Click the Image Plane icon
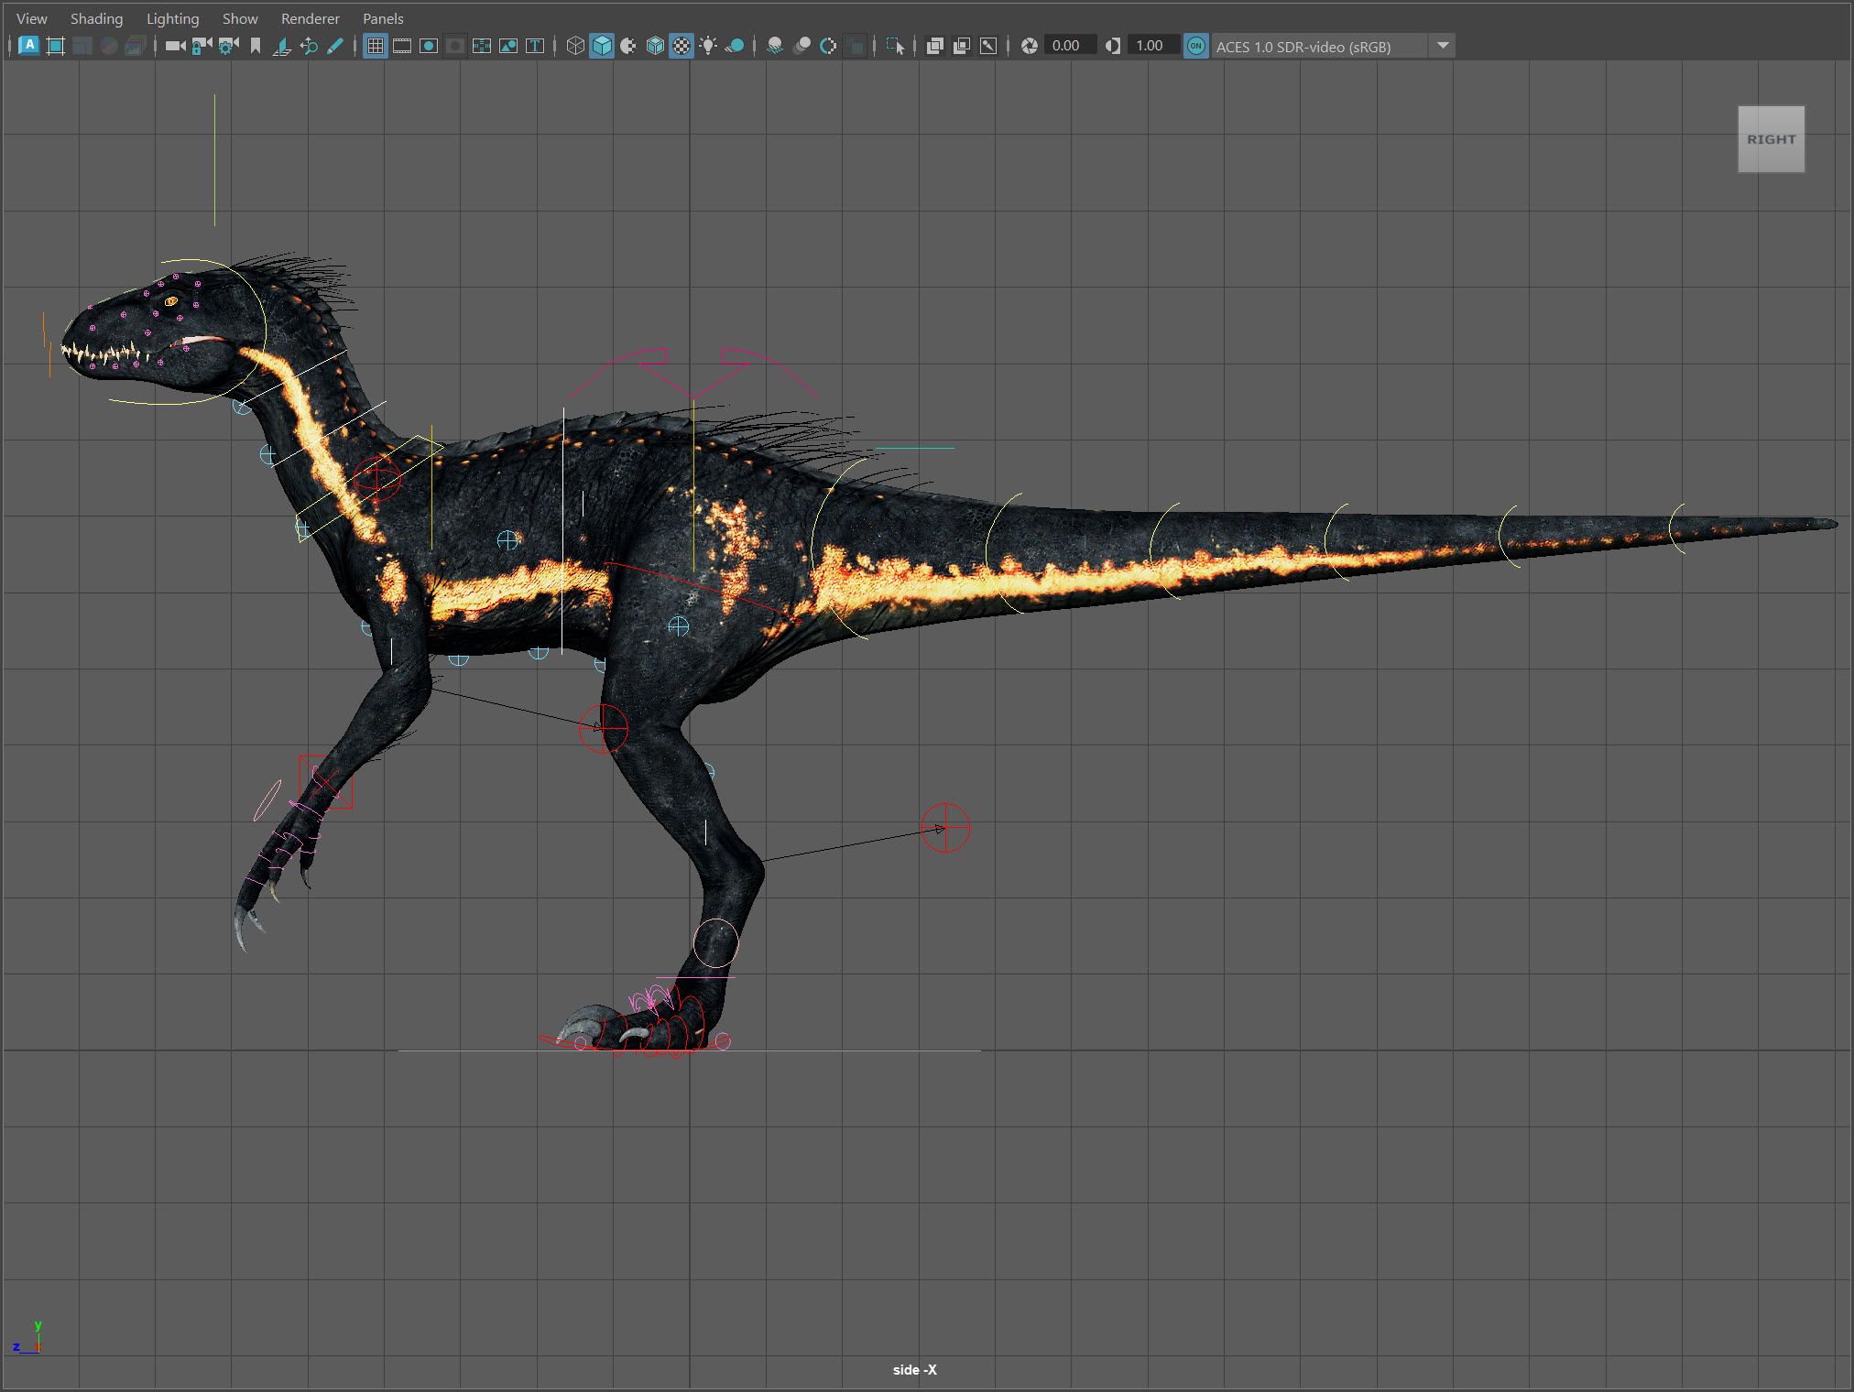 [282, 46]
